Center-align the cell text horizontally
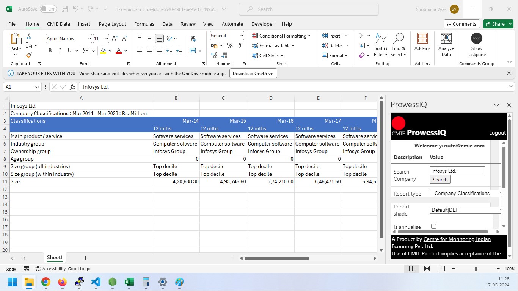 click(x=149, y=51)
